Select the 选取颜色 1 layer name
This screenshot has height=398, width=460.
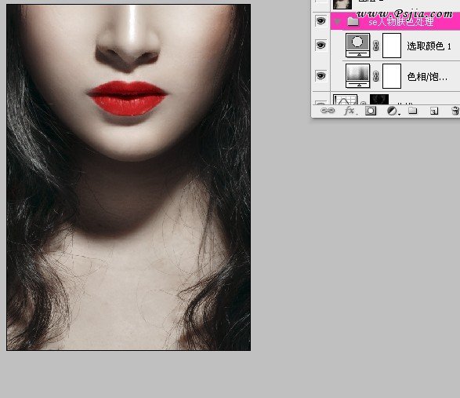click(429, 46)
